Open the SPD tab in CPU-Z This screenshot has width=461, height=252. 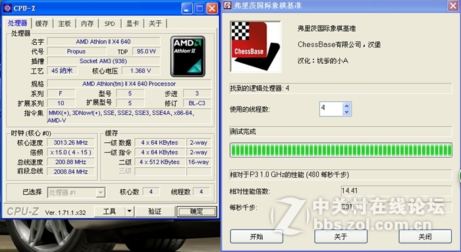click(x=110, y=24)
